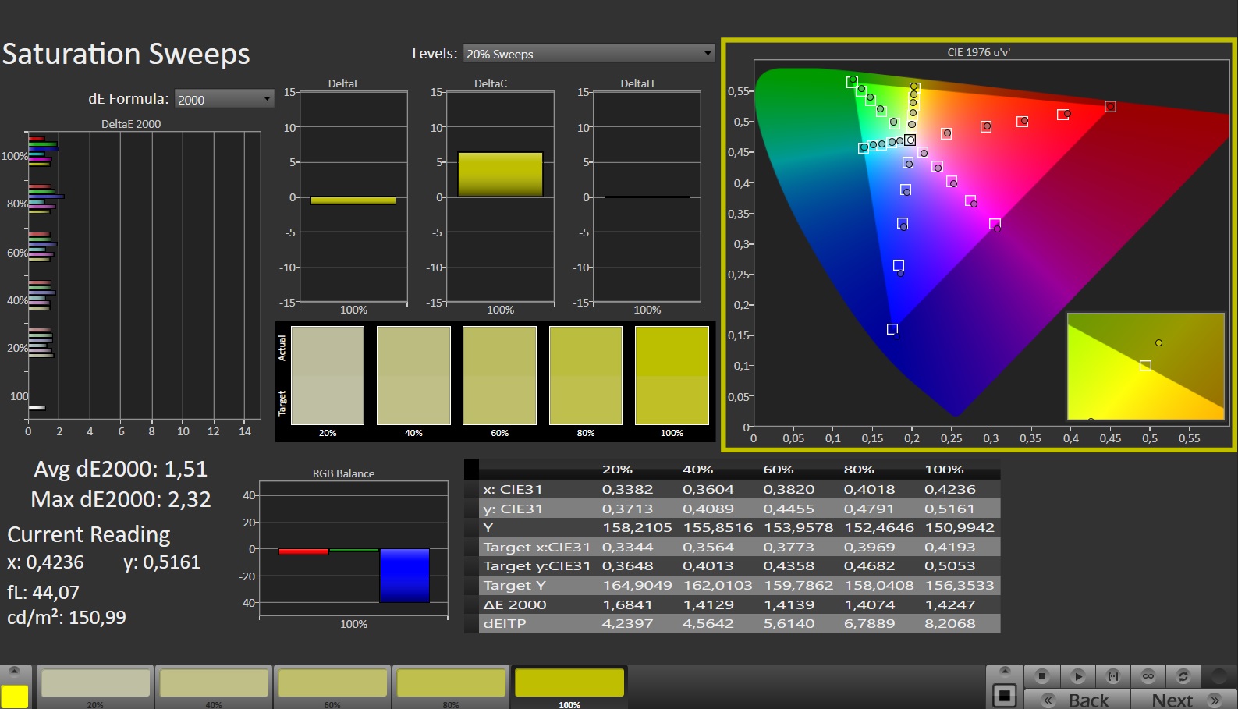Viewport: 1238px width, 709px height.
Task: Click the 100% column header in data table
Action: click(x=944, y=470)
